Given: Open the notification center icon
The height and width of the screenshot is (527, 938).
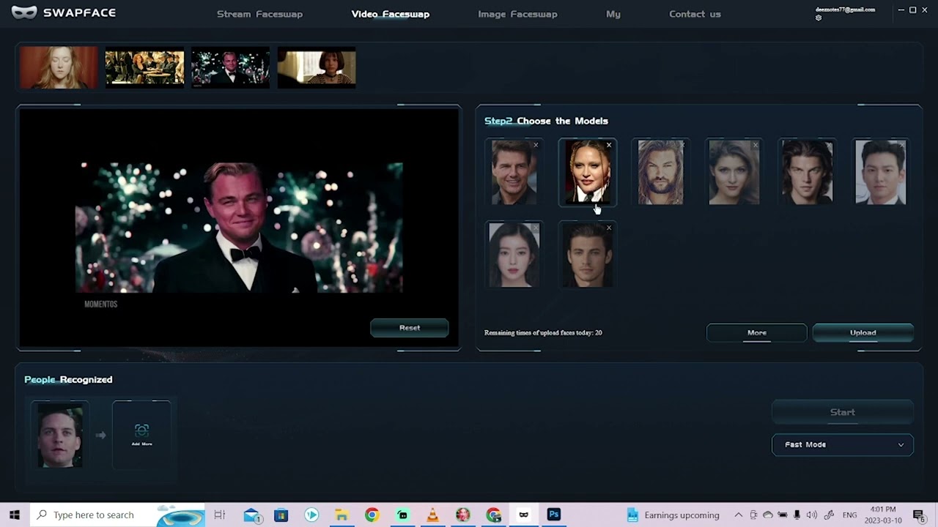Looking at the screenshot, I should point(918,515).
